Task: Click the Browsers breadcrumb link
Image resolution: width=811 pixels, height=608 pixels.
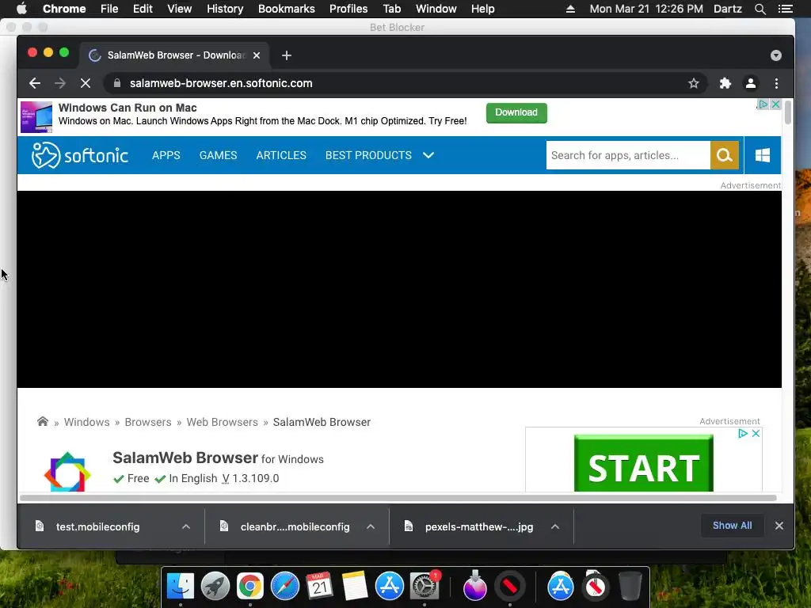Action: (x=148, y=422)
